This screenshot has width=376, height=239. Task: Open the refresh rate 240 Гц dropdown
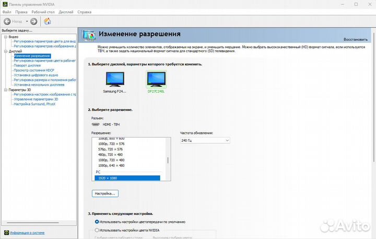[x=205, y=141]
